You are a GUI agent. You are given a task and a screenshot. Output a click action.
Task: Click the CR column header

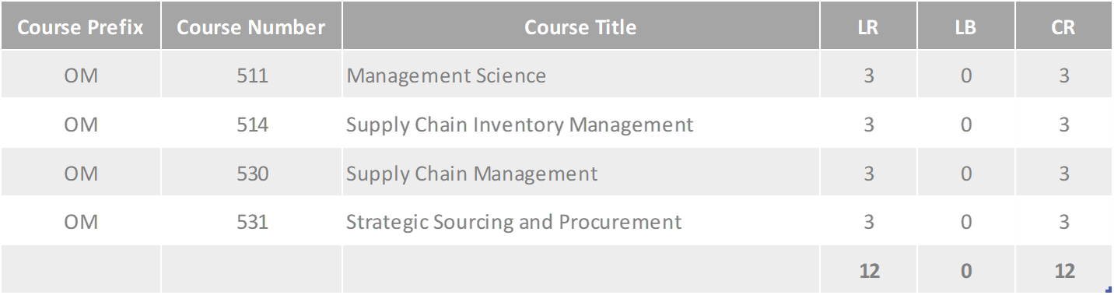coord(1063,27)
